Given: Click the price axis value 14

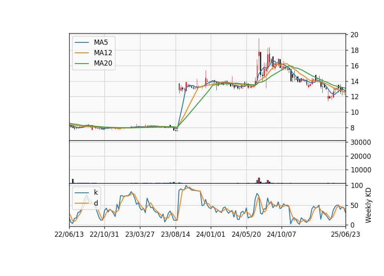Looking at the screenshot, I should (x=354, y=81).
